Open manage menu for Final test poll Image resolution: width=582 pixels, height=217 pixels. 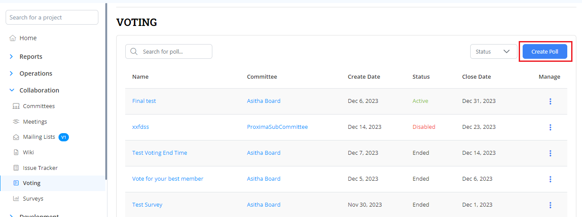coord(550,101)
